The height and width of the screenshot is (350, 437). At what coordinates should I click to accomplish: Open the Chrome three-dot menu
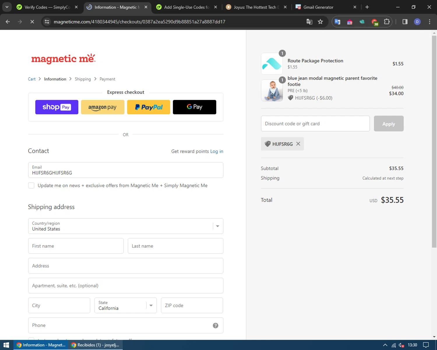point(429,22)
